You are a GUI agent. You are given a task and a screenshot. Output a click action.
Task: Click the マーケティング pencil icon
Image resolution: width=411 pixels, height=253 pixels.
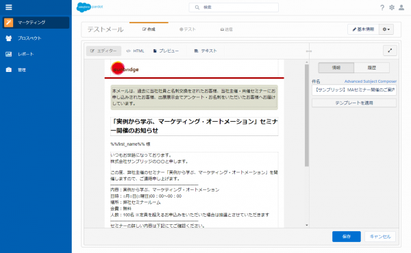[x=8, y=23]
